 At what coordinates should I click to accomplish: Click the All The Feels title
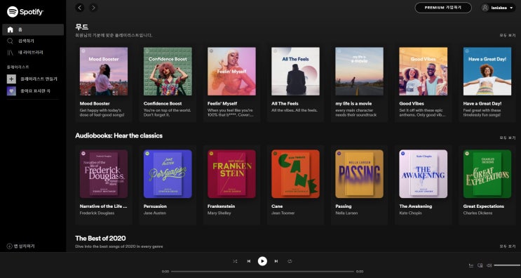(285, 103)
